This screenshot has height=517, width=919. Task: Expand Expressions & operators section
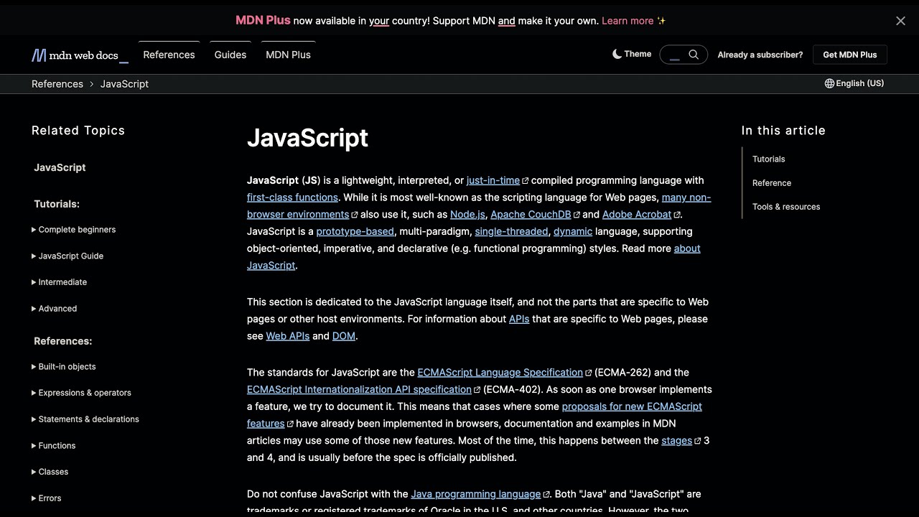84,393
